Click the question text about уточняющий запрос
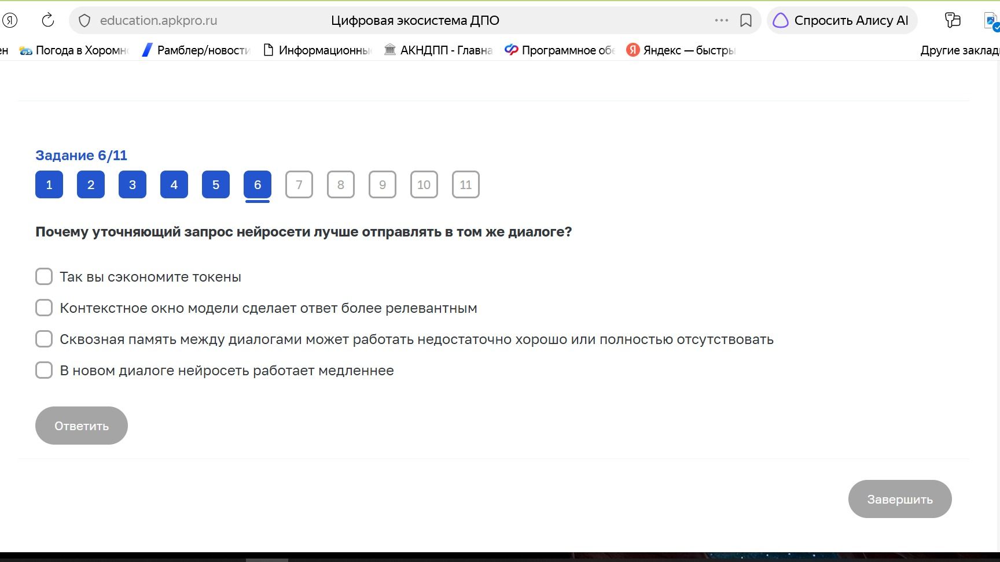Image resolution: width=1000 pixels, height=562 pixels. coord(304,232)
